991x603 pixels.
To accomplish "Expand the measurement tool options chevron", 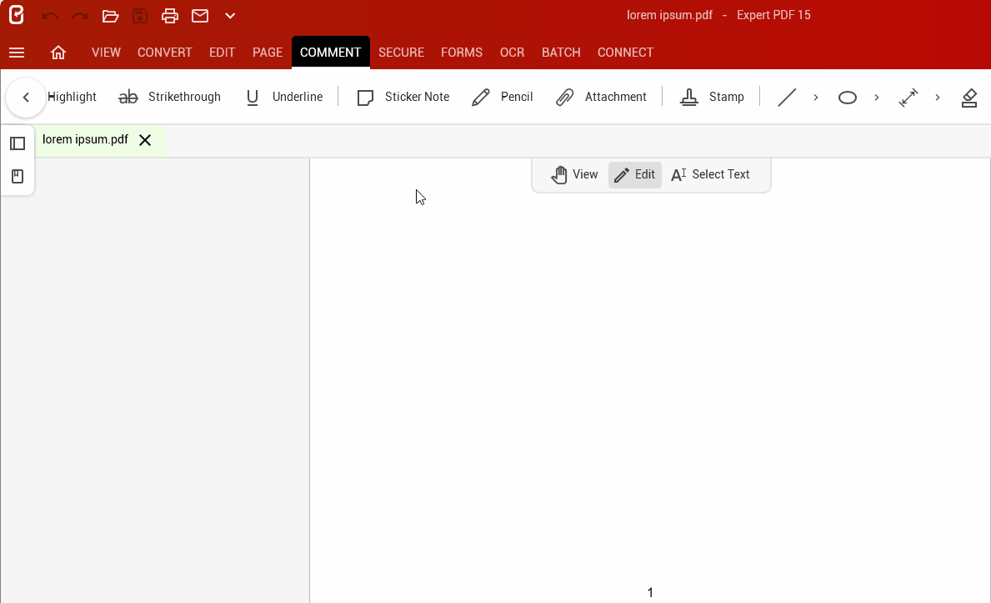I will tap(938, 98).
